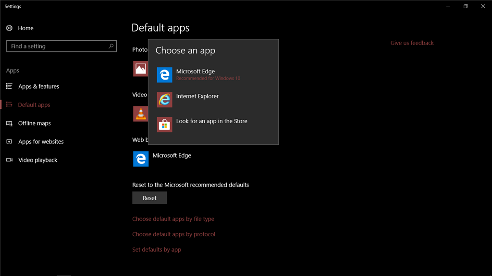Click the Default apps page heading
The image size is (492, 276).
pos(160,28)
